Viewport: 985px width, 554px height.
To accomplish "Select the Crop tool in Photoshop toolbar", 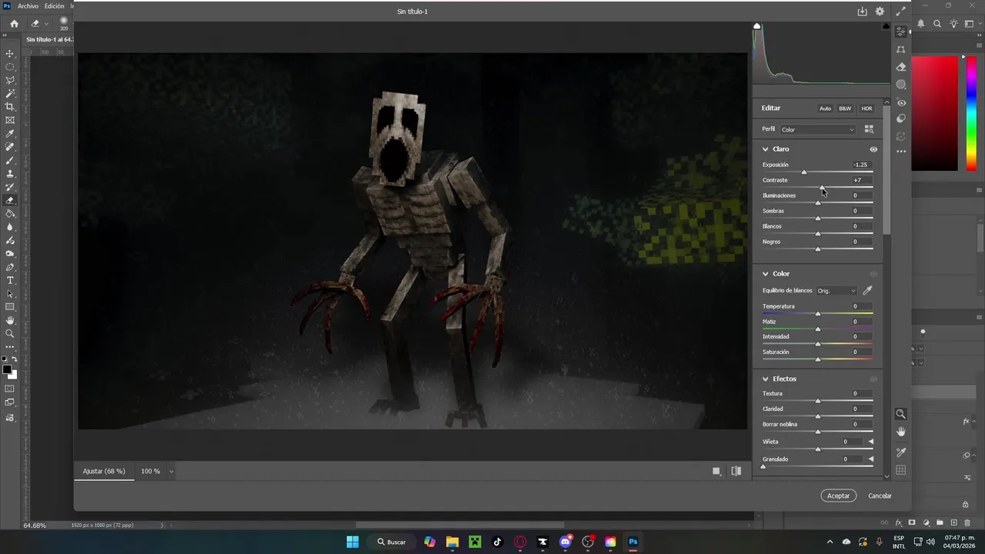I will pyautogui.click(x=10, y=107).
